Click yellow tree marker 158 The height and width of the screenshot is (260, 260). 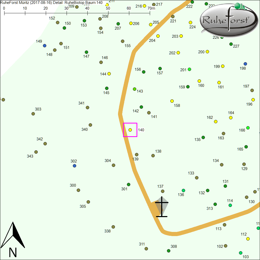pyautogui.click(x=172, y=101)
